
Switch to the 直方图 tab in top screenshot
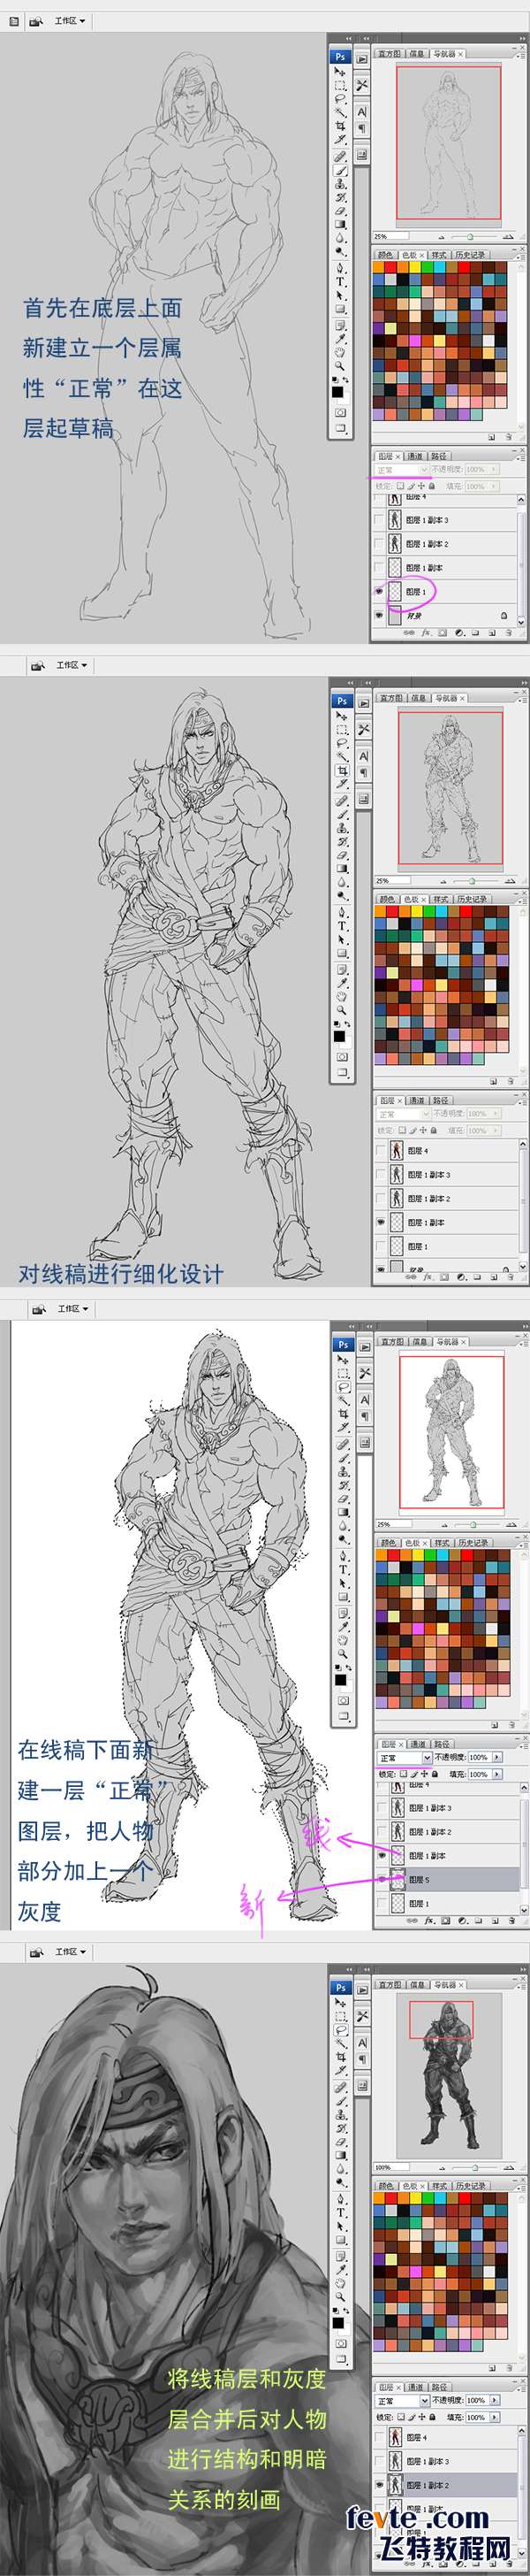coord(390,54)
